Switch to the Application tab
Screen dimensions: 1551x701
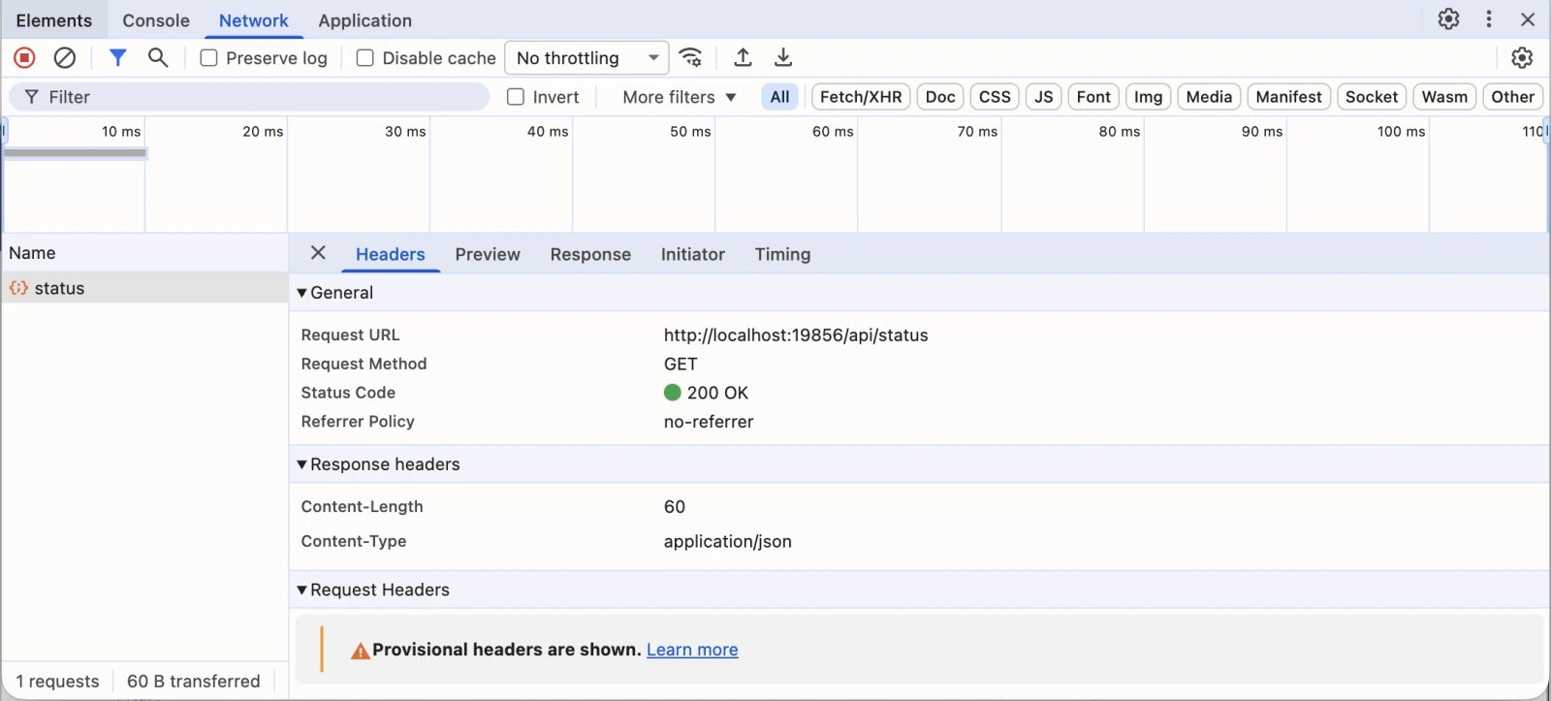click(365, 20)
